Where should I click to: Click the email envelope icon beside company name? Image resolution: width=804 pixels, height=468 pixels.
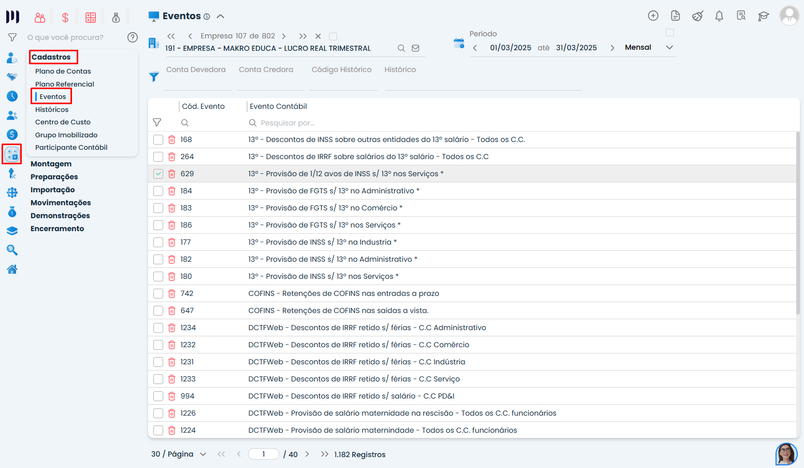415,48
